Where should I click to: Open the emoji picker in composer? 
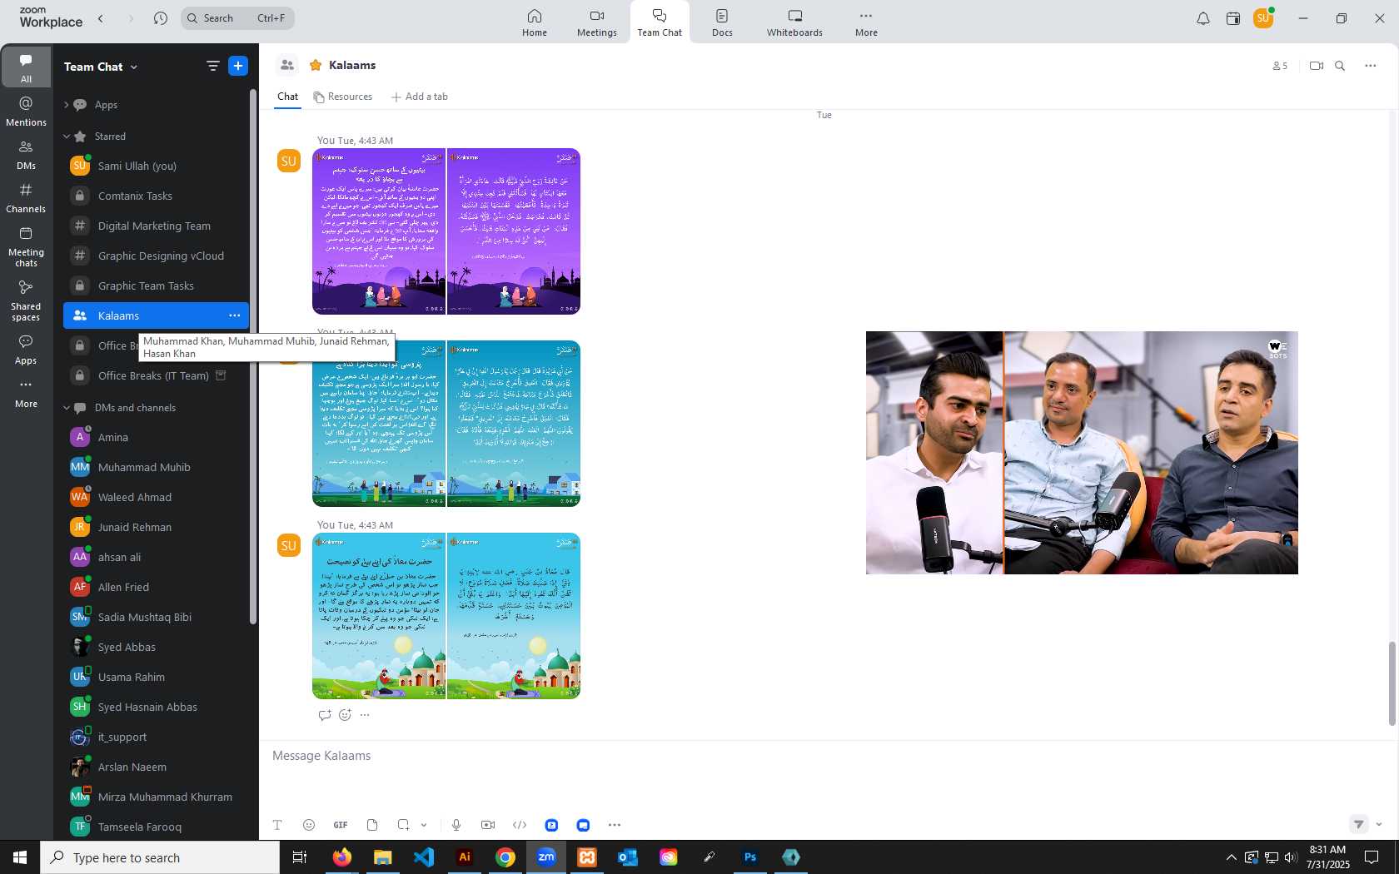click(309, 825)
